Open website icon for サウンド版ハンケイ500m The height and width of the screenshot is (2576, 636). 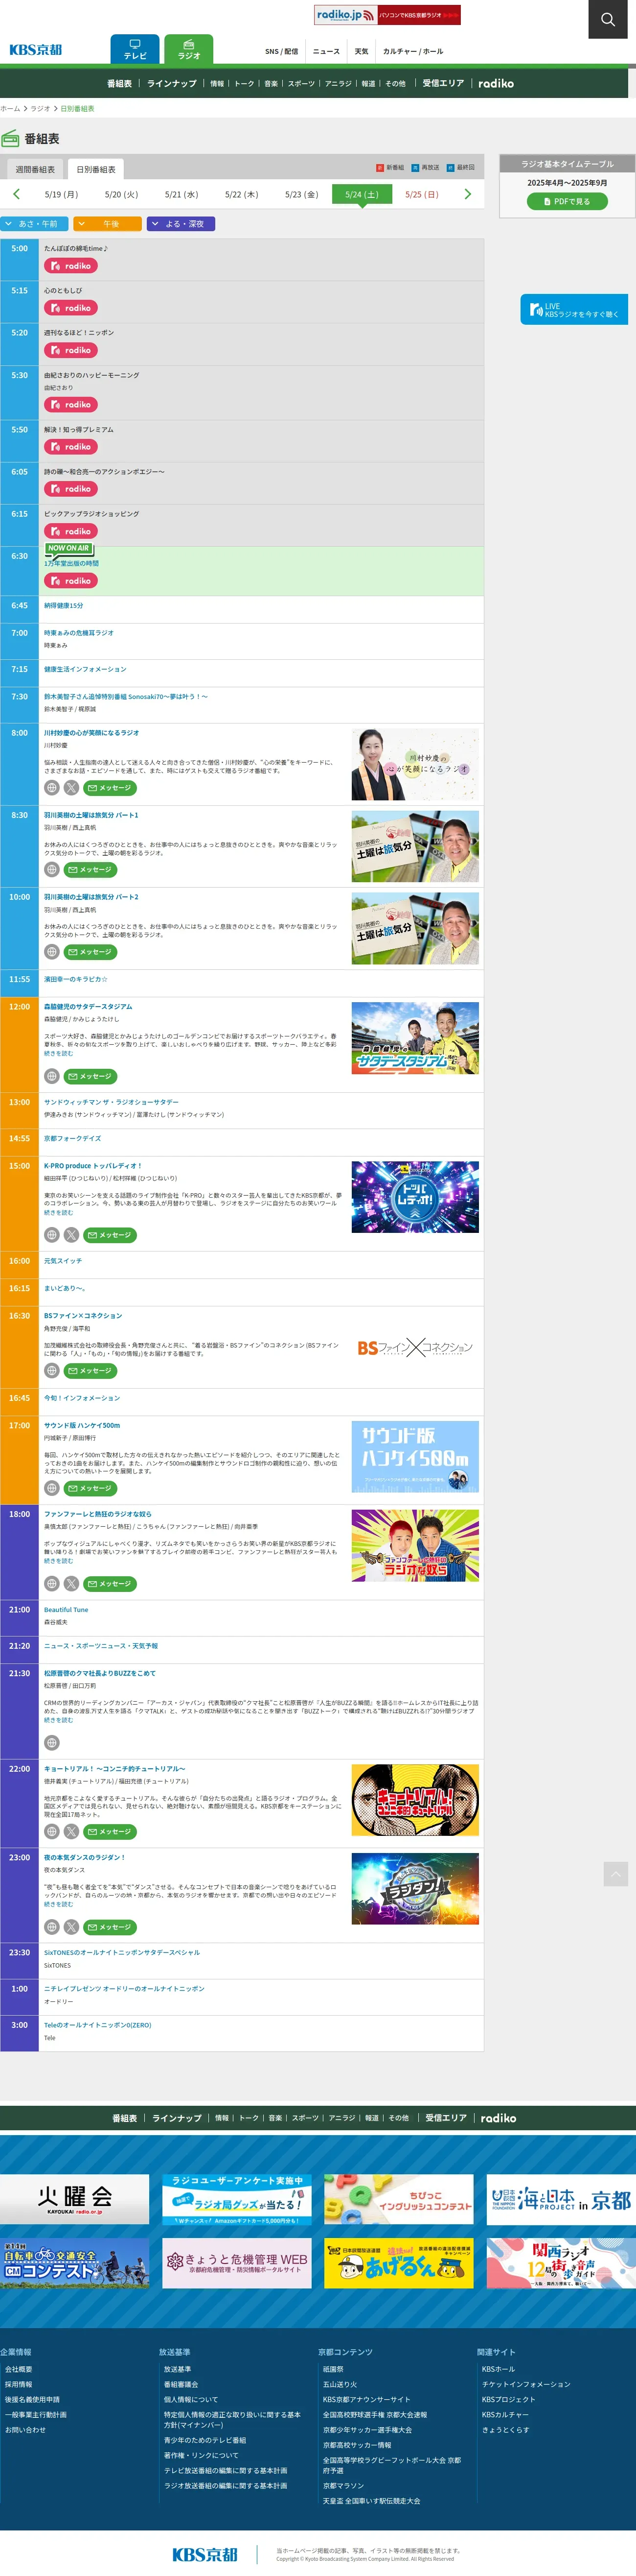click(52, 1488)
